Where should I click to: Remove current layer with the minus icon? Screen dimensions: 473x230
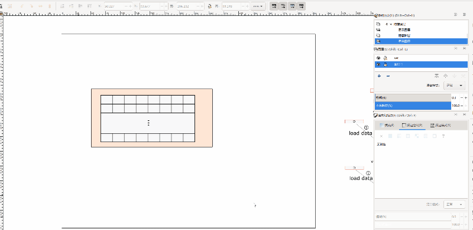click(x=388, y=76)
